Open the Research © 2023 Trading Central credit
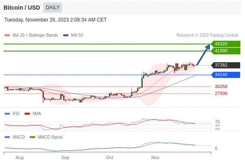Image resolution: width=245 pixels, height=164 pixels. (x=207, y=35)
